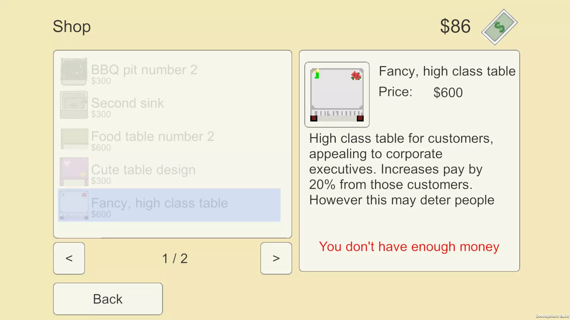
Task: Click the not enough money warning
Action: coord(409,247)
